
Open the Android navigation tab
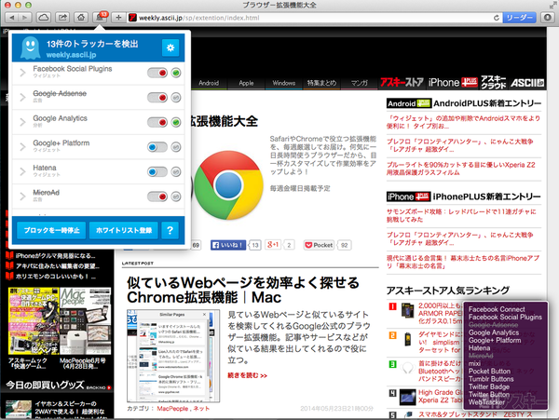(209, 83)
